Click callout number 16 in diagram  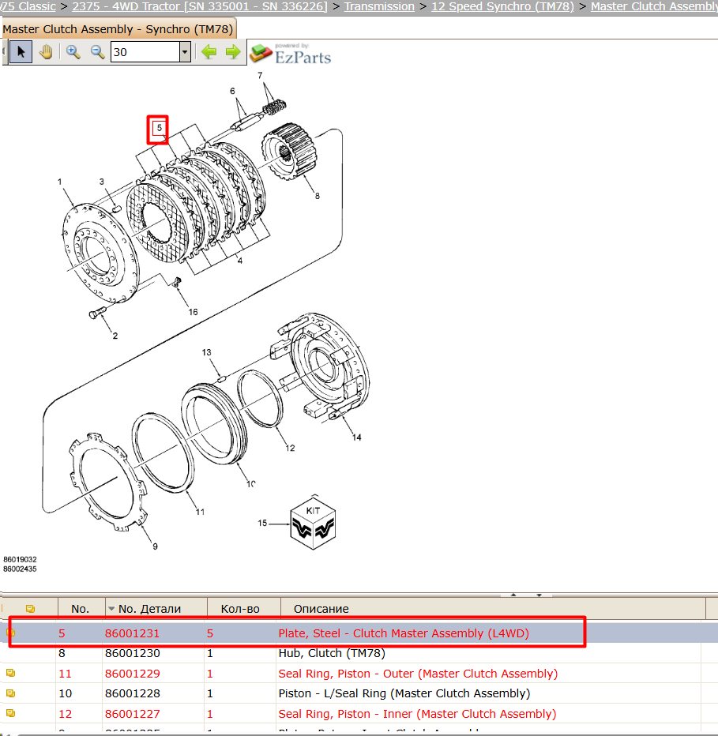(193, 312)
